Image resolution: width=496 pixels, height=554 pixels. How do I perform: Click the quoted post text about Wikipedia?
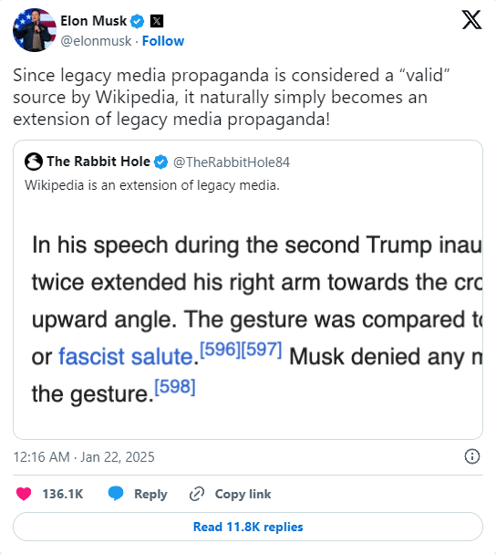pos(151,185)
